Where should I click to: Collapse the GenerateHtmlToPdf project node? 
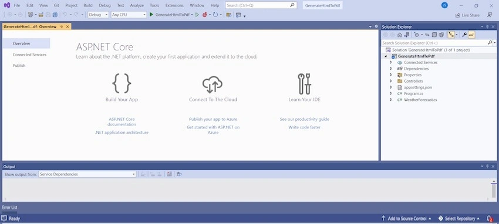[x=386, y=56]
